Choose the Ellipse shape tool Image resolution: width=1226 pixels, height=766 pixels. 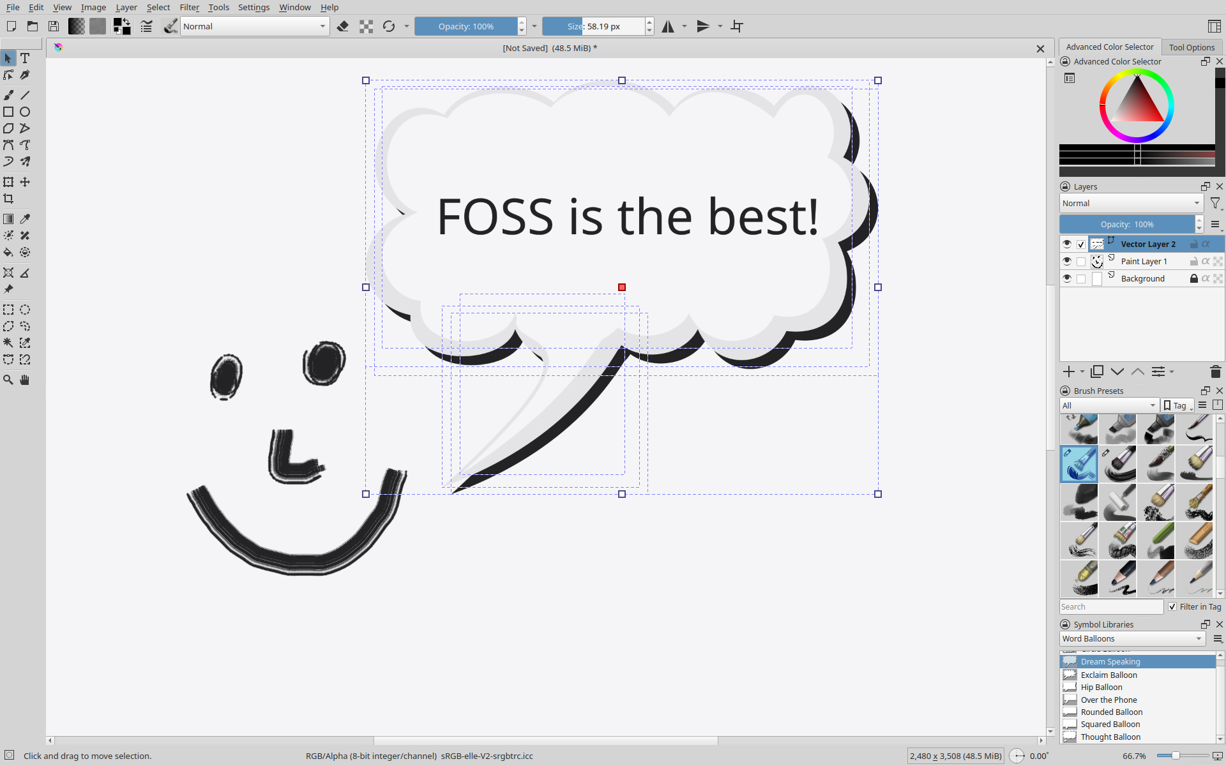25,112
